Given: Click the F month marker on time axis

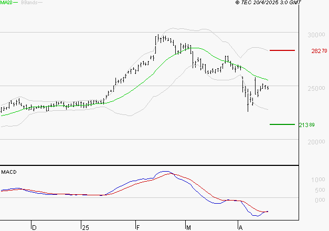Looking at the screenshot, I should 138,227.
